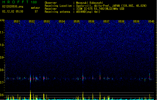Click the 0537 time marker
The image size is (157, 100).
click(106, 21)
